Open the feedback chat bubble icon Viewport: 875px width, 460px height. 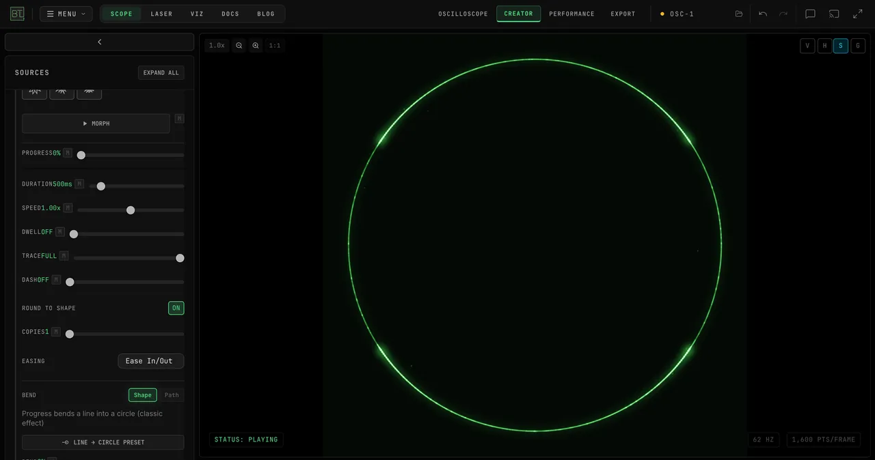tap(810, 14)
